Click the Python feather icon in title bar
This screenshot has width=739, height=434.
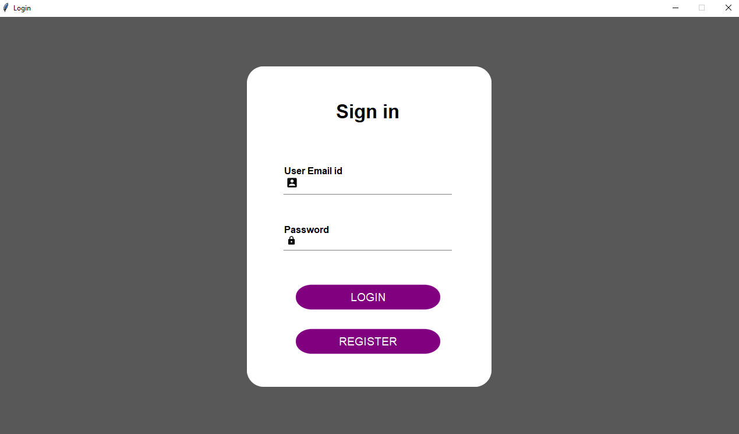coord(6,8)
